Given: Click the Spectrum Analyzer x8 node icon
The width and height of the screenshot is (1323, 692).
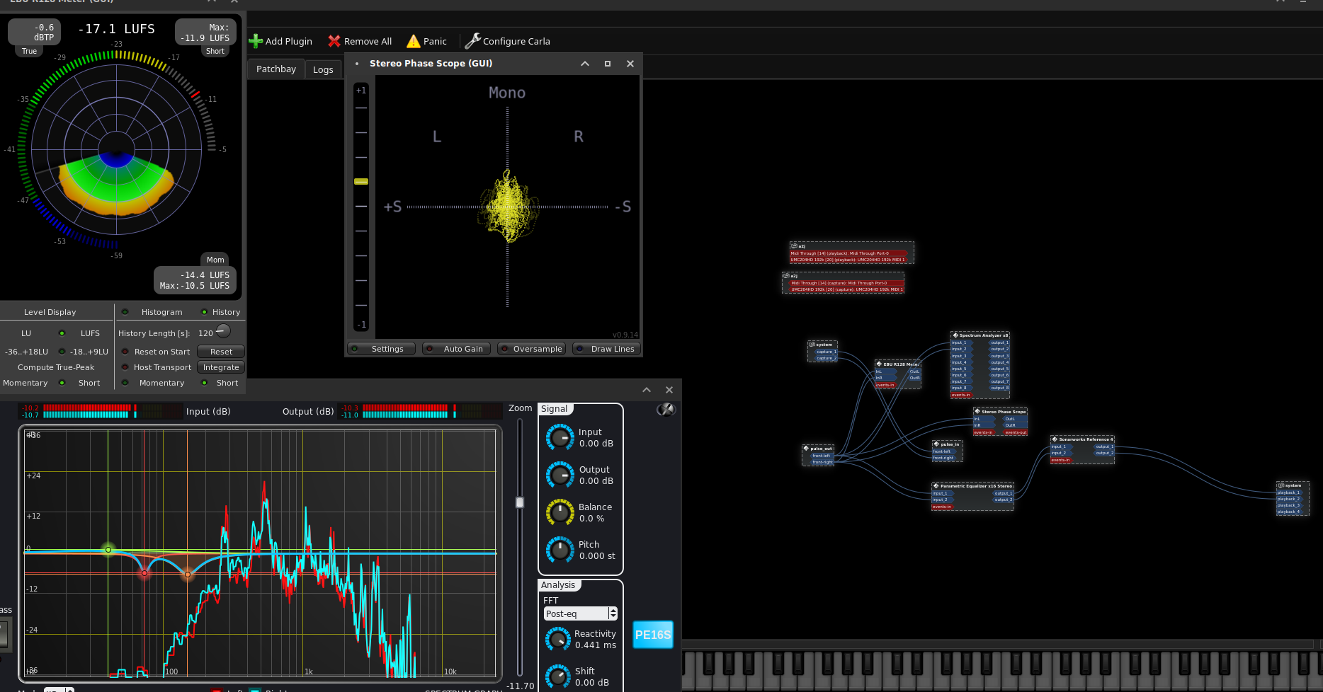Looking at the screenshot, I should click(955, 335).
